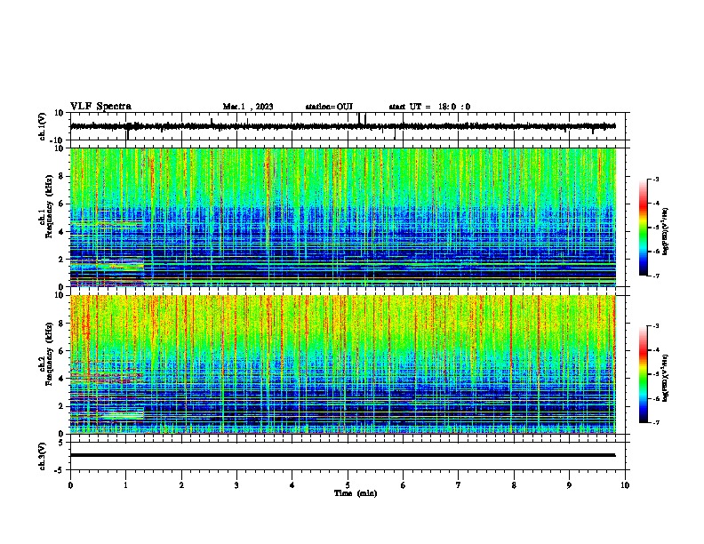The image size is (704, 544).
Task: Click inside the ch.2 spectrogram panel
Action: 343,364
